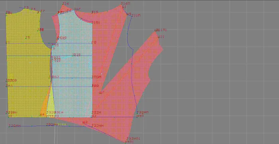279x144 pixels.
Task: Select point T20HH on the lower line
Action: point(15,126)
